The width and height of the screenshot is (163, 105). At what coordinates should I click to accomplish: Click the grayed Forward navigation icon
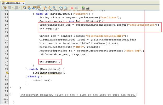pos(16,8)
